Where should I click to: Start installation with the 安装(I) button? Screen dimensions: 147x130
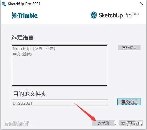coord(103,123)
